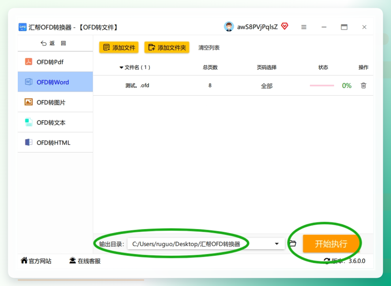Click the OFD转Pdf icon in sidebar
This screenshot has height=286, width=391.
[28, 62]
